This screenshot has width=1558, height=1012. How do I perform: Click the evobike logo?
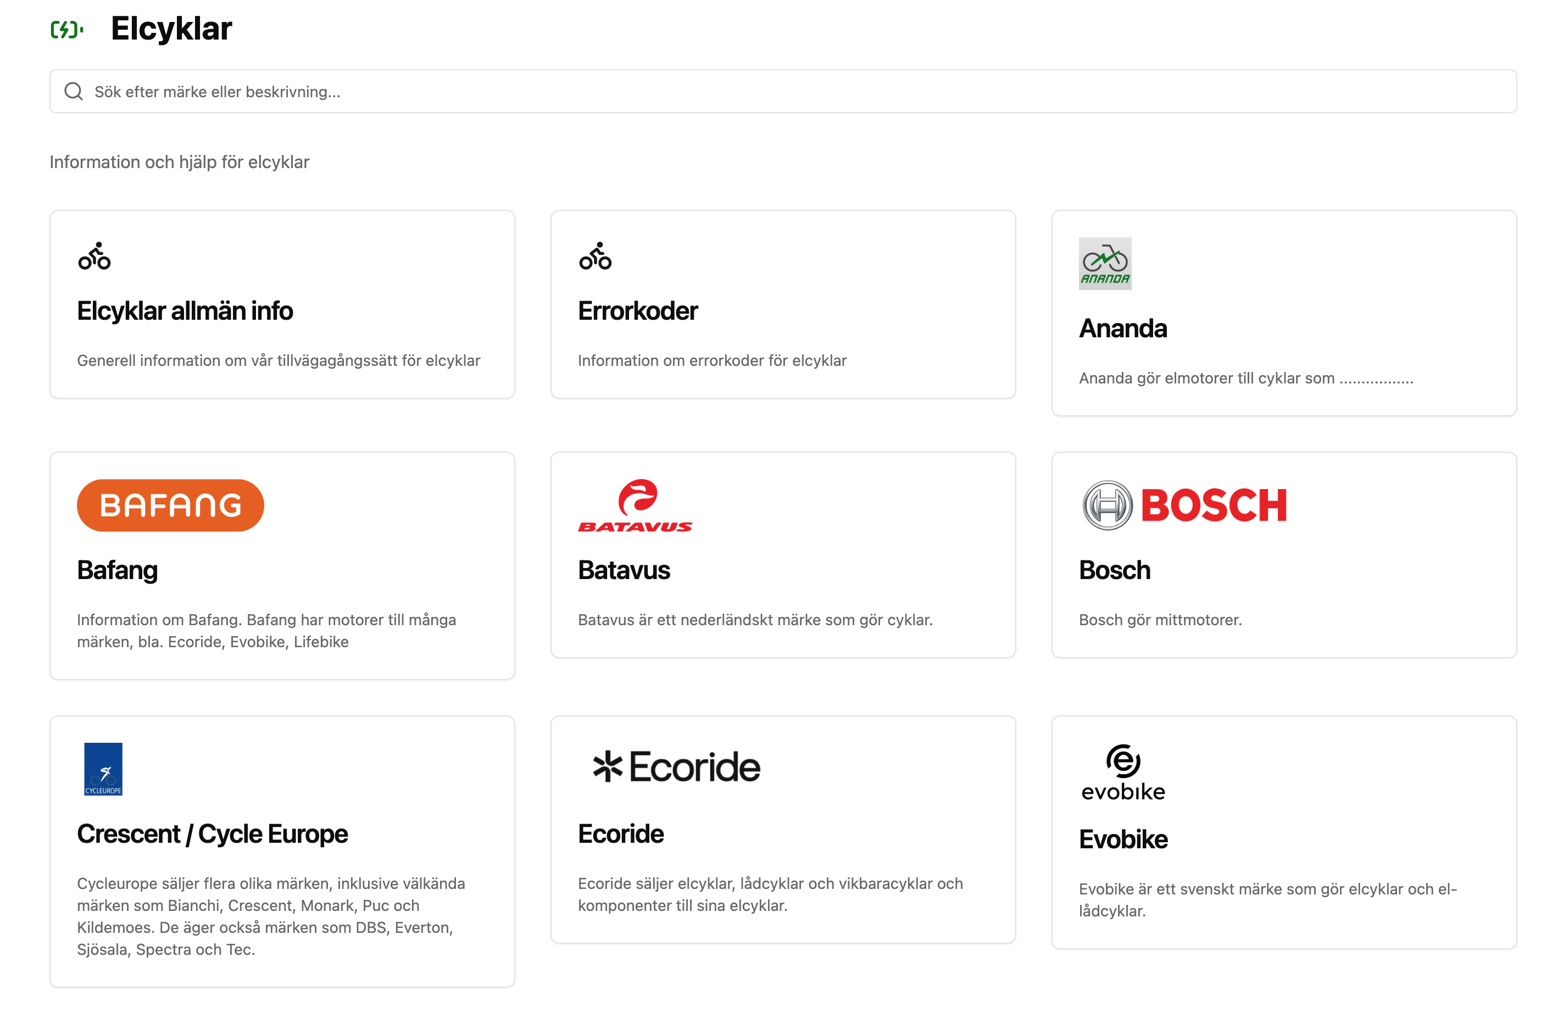(x=1123, y=772)
